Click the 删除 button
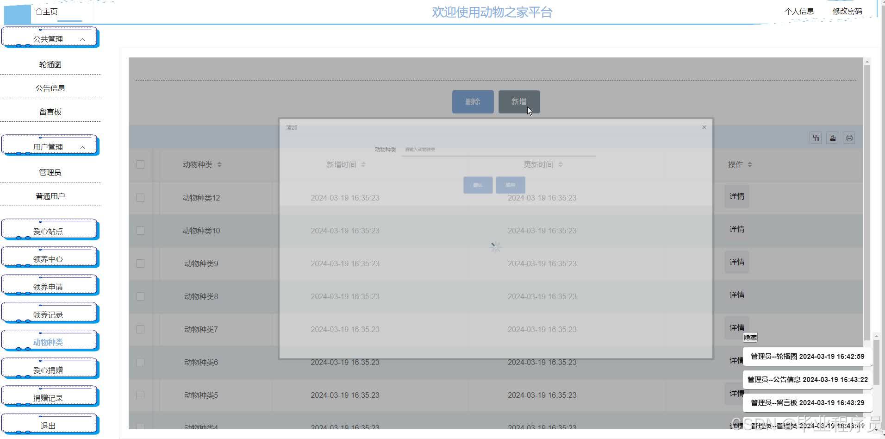Screen dimensions: 885x439 click(x=473, y=101)
